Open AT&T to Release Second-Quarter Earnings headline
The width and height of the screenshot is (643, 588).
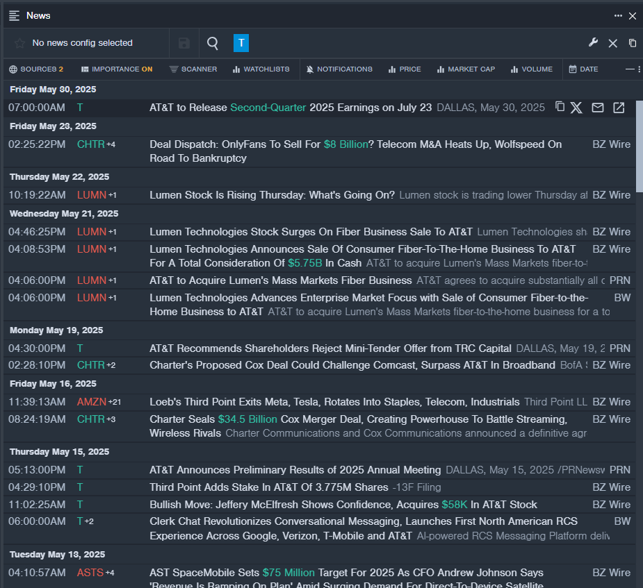291,108
